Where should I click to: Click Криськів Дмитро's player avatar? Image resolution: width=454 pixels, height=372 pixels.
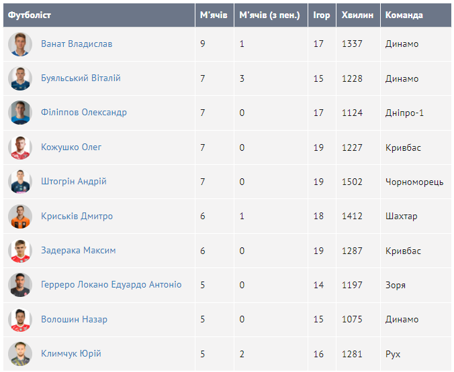pos(20,216)
